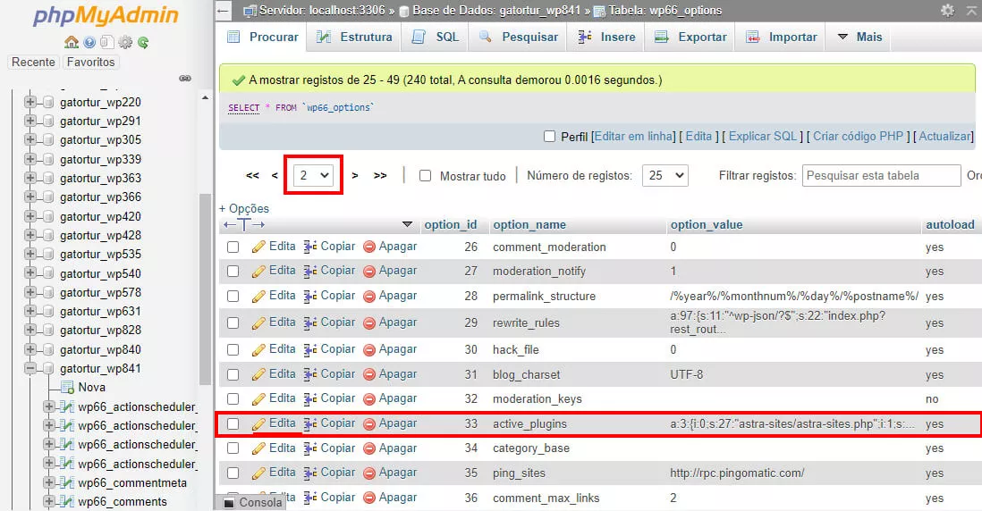Expand the + Opções options section
Viewport: 982px width, 511px height.
click(x=244, y=209)
